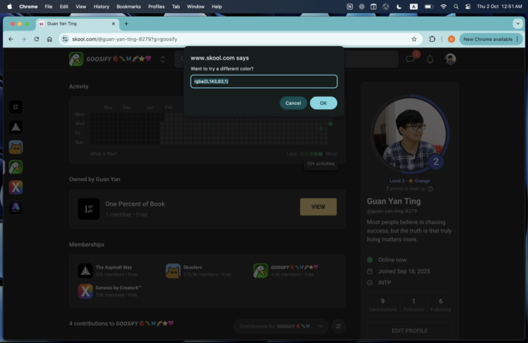Click OK in the color dialog
The image size is (528, 343).
323,103
